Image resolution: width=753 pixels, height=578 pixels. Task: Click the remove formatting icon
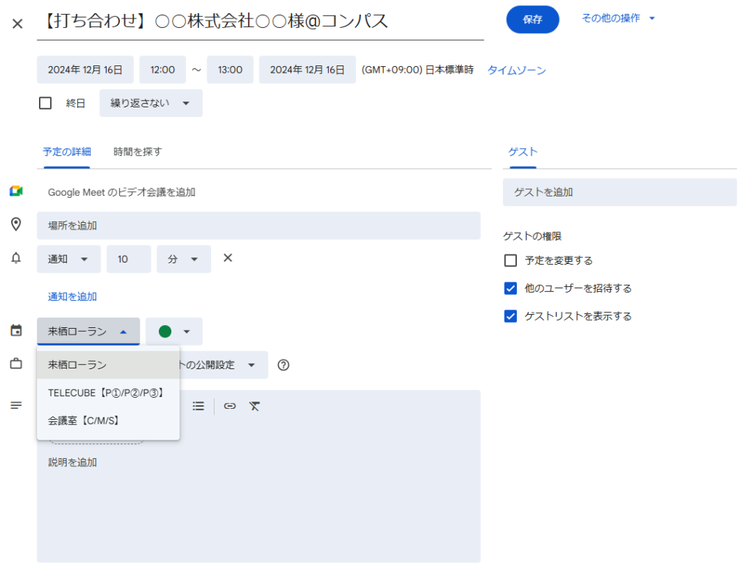tap(254, 406)
